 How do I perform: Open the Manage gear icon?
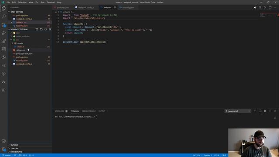3,149
